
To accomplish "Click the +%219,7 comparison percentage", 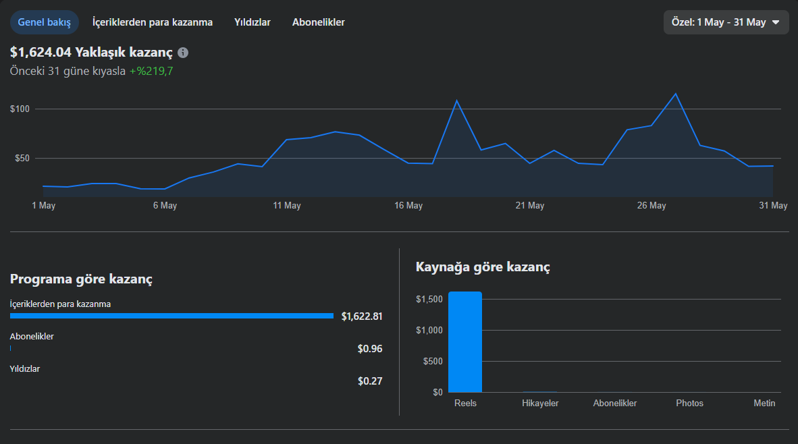I will (151, 72).
